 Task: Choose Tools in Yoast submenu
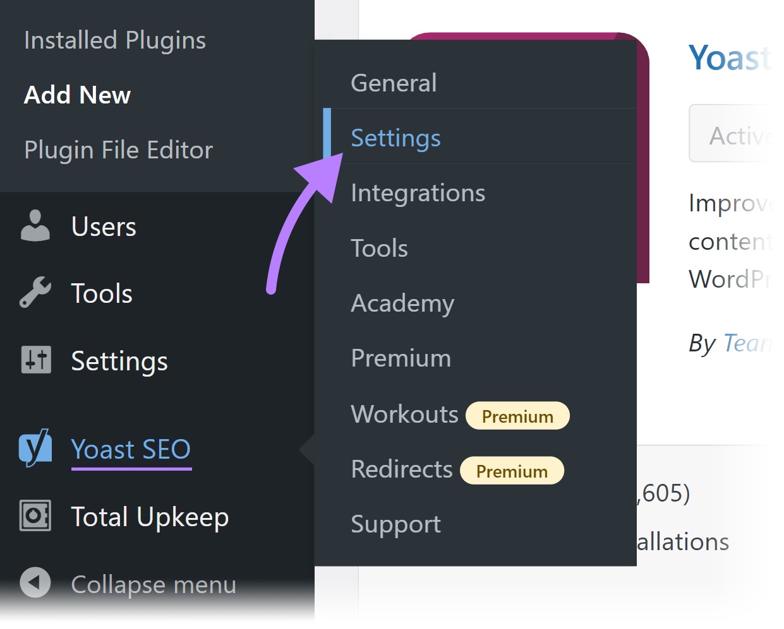point(379,248)
